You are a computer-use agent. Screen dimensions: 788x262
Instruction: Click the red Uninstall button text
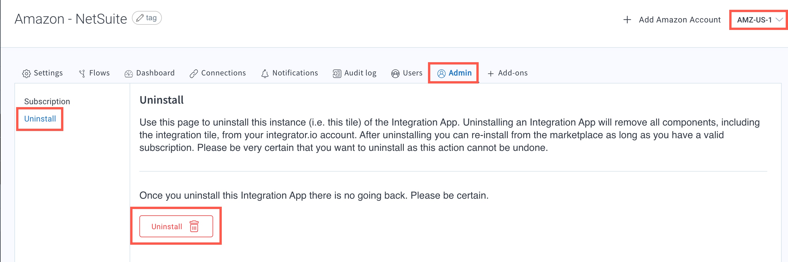tap(167, 227)
